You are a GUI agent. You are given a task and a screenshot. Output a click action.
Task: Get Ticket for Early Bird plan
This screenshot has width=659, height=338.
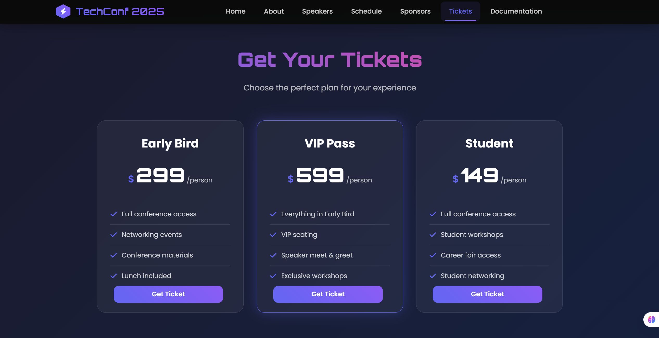[x=168, y=294]
